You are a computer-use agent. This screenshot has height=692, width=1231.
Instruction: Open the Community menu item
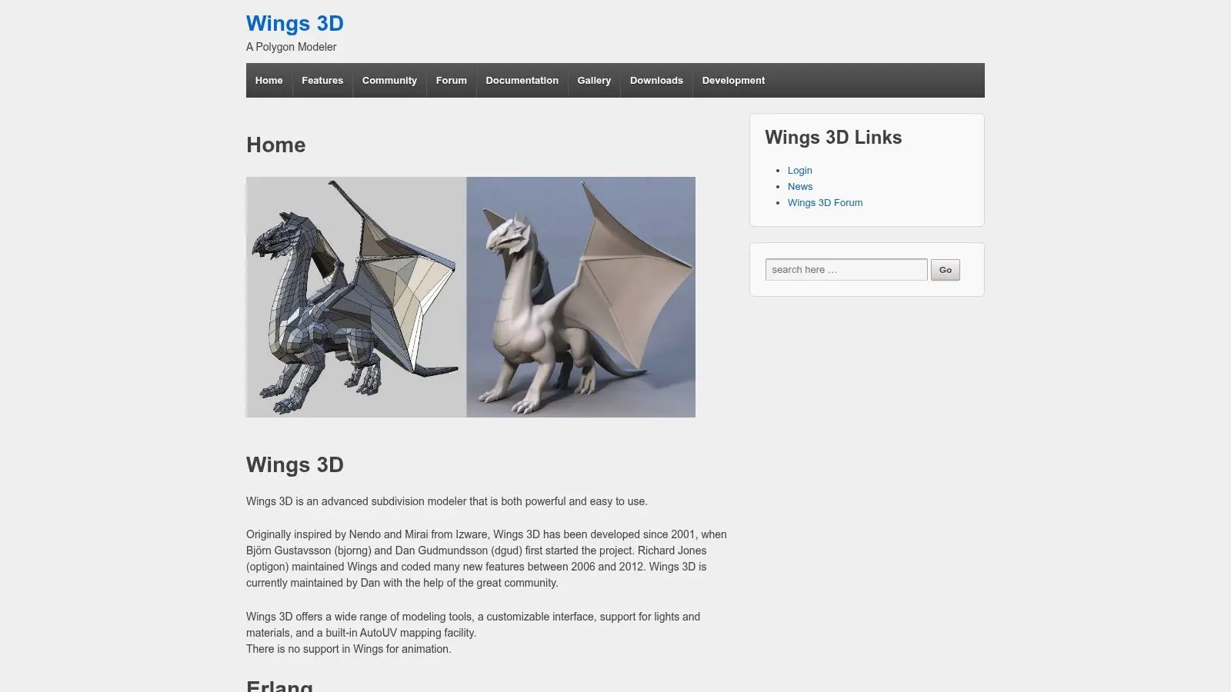coord(389,80)
